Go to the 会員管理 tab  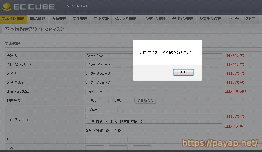point(59,19)
